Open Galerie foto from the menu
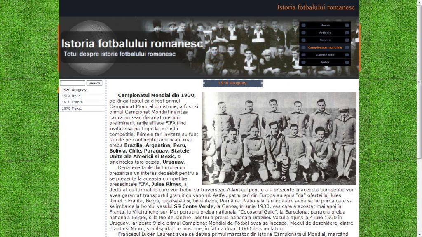Viewport: 422px width, 237px height. (325, 55)
